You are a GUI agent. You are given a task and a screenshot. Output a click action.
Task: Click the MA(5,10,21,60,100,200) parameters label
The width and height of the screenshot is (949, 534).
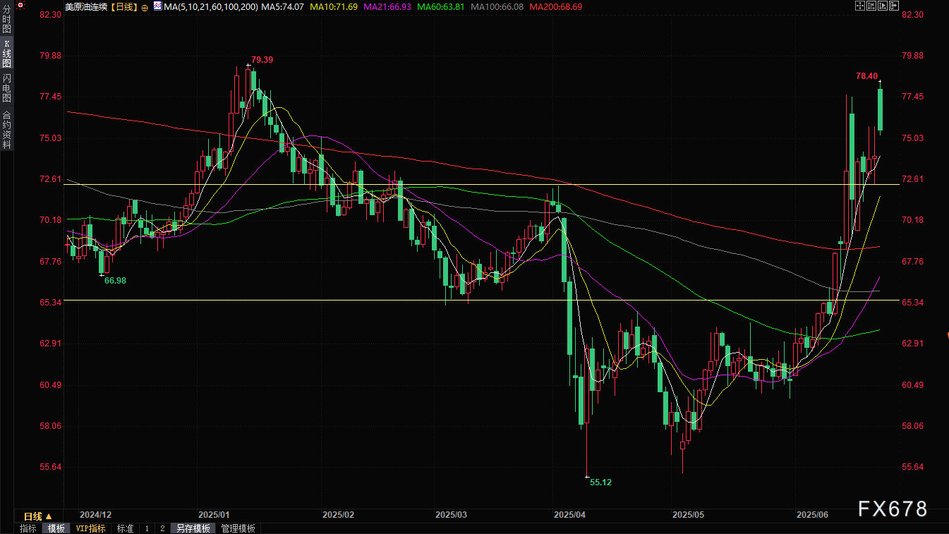[x=200, y=7]
